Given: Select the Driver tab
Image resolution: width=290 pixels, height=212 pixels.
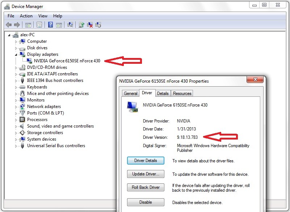Looking at the screenshot, I should [x=147, y=93].
